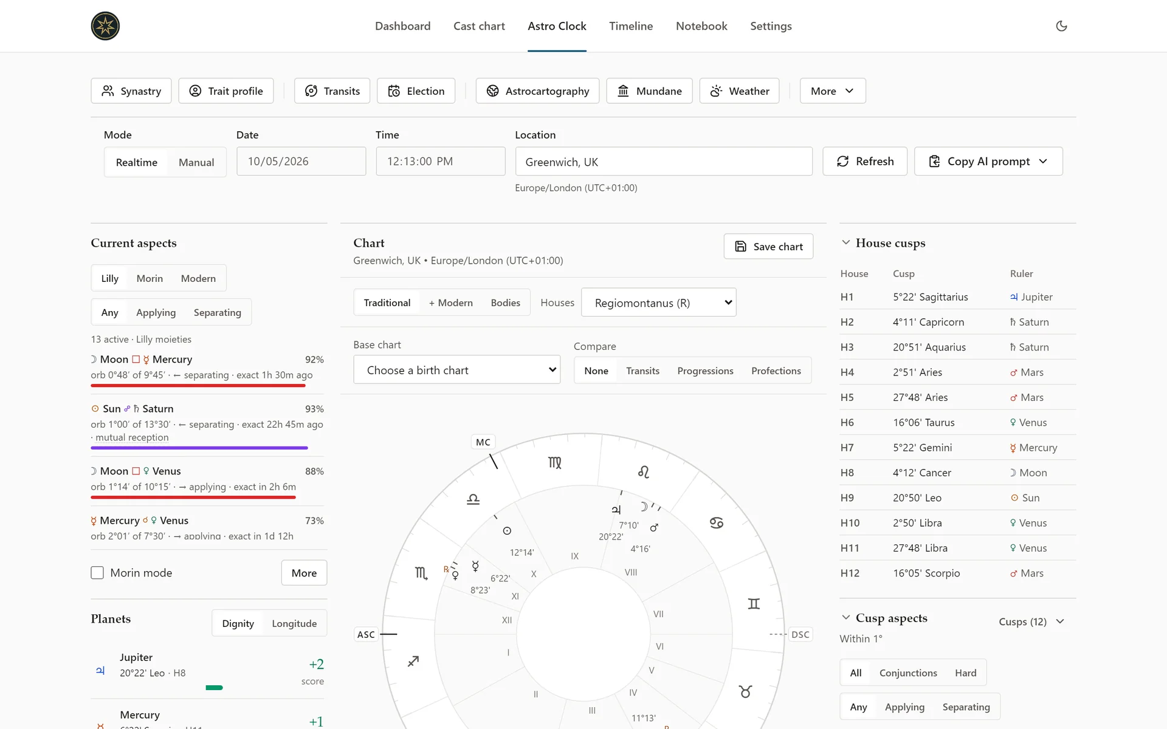Collapse the Cusp aspects section
The image size is (1167, 729).
845,618
